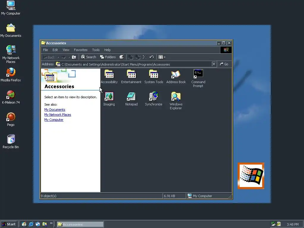Open the Views dropdown button

162,57
